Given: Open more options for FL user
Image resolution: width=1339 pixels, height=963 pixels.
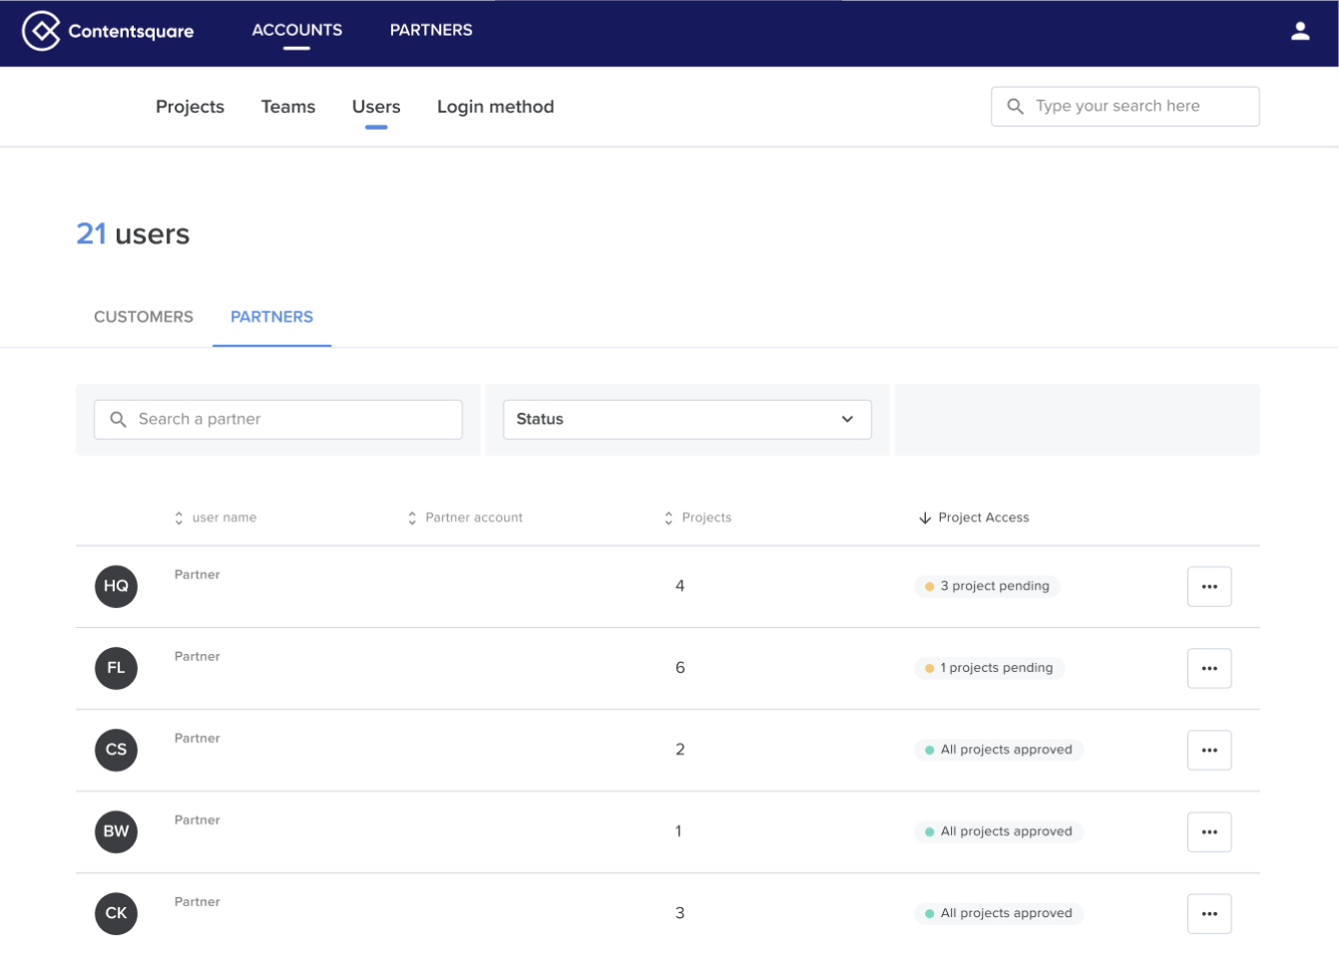Looking at the screenshot, I should [1209, 668].
